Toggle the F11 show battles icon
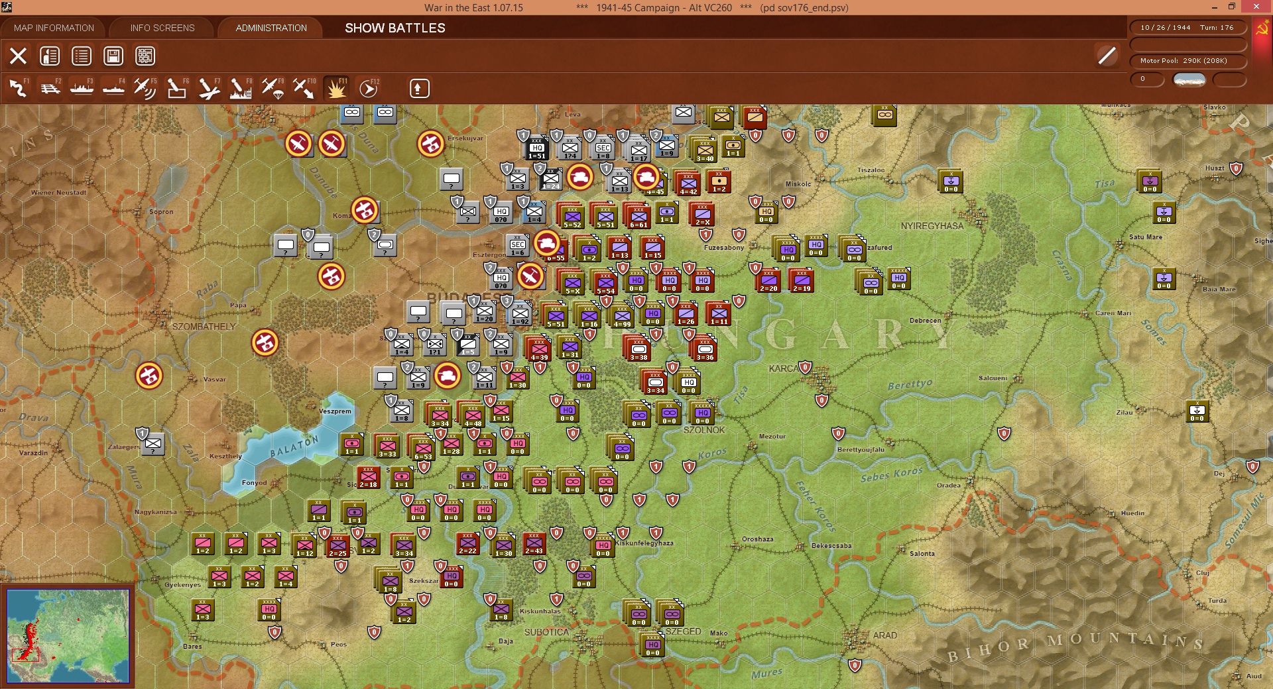 coord(336,88)
